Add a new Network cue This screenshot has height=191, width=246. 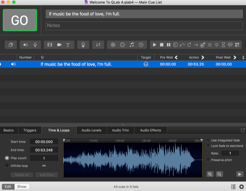click(113, 45)
